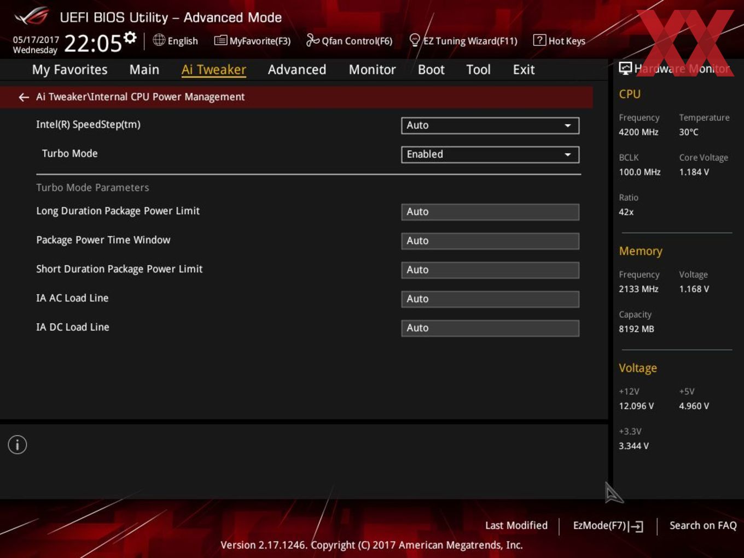
Task: Go back using the left arrow
Action: pyautogui.click(x=24, y=97)
